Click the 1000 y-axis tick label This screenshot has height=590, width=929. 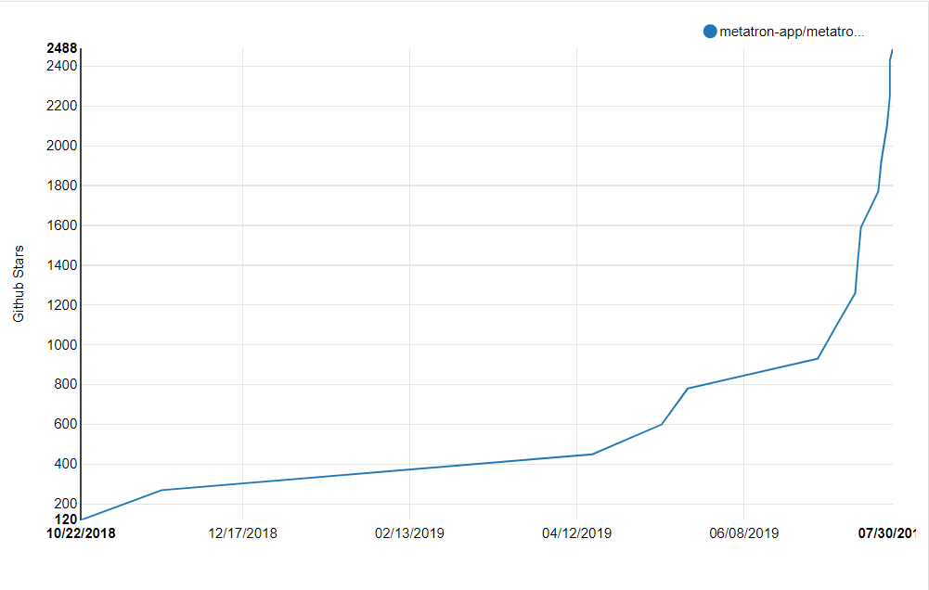(x=61, y=345)
